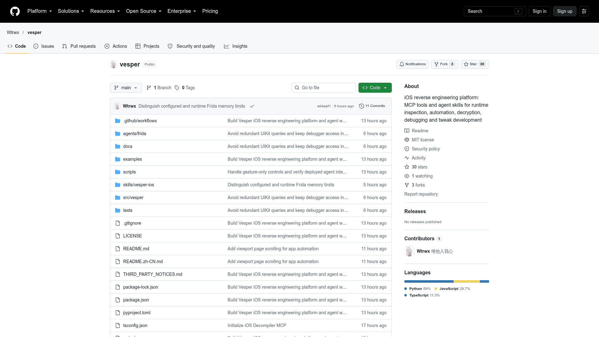Switch to the Insights tab
This screenshot has height=337, width=599.
(236, 46)
